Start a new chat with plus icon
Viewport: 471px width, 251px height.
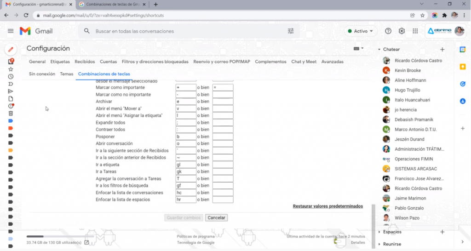[x=442, y=49]
